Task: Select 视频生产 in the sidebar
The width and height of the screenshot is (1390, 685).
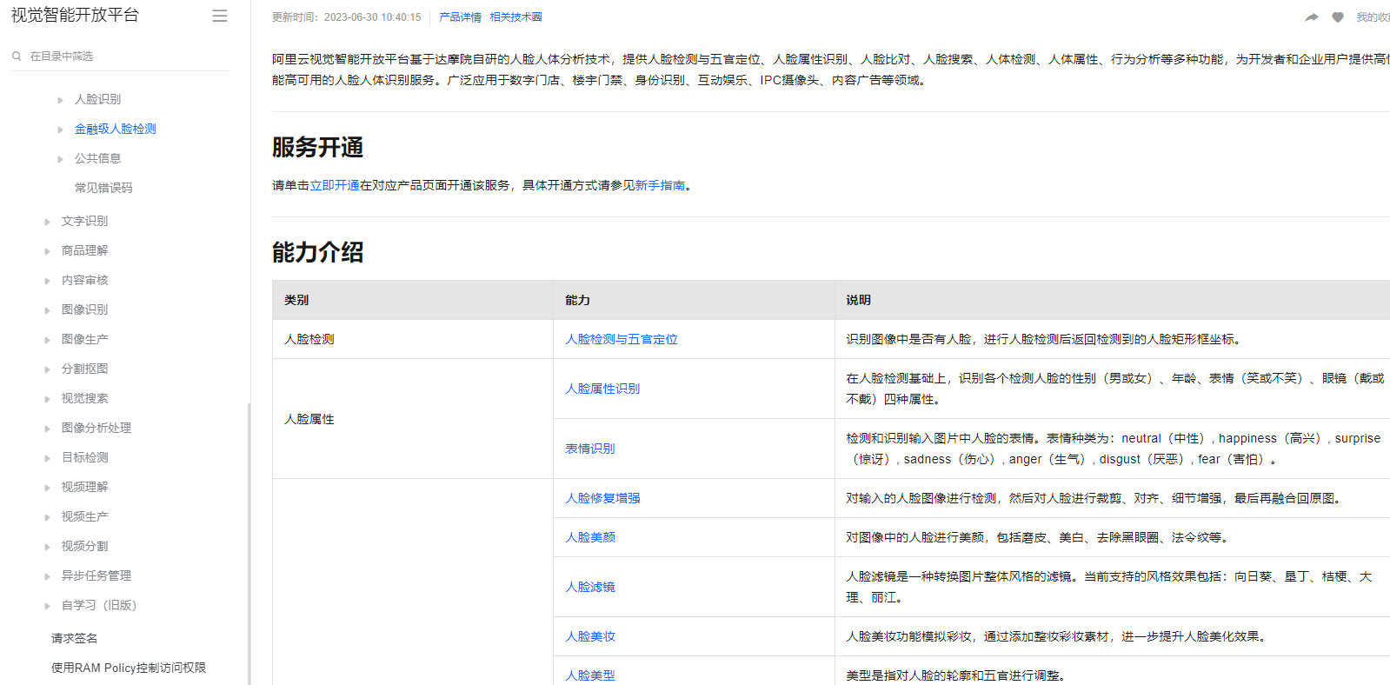Action: click(x=84, y=516)
